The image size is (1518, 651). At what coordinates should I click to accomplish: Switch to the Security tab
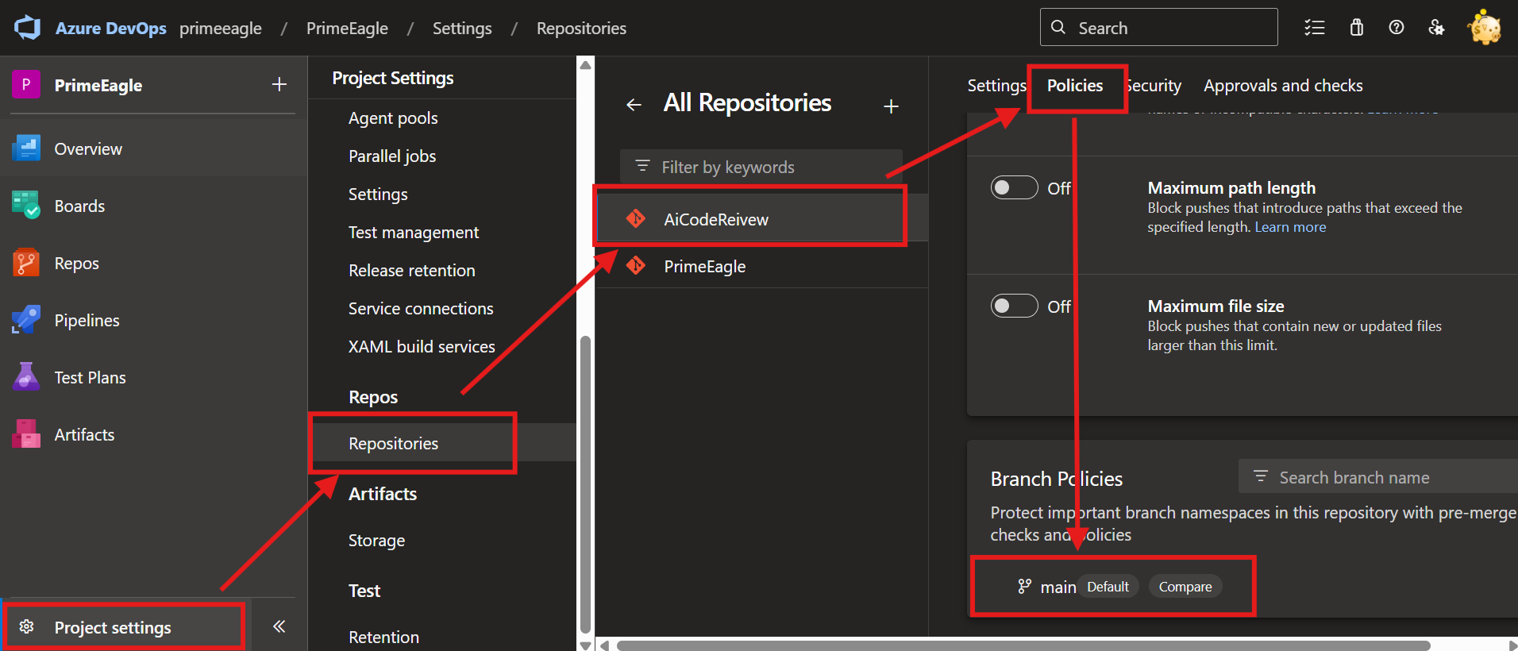[x=1153, y=85]
